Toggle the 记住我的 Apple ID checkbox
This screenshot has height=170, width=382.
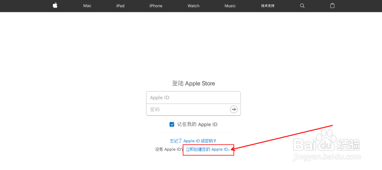(172, 125)
